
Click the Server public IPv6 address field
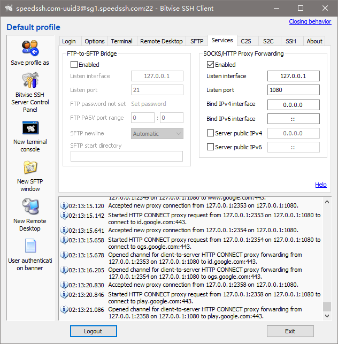294,147
